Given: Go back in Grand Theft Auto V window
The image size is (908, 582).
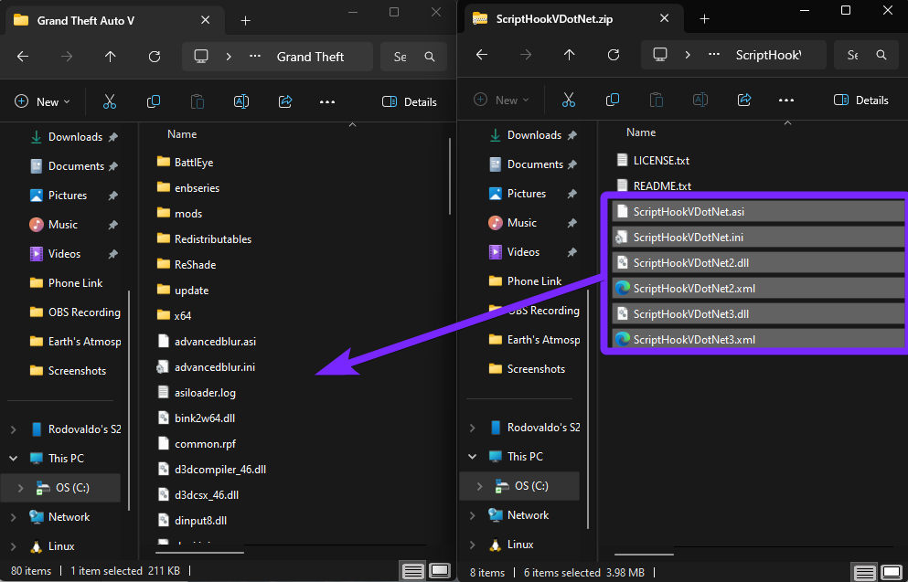Looking at the screenshot, I should click(x=23, y=56).
